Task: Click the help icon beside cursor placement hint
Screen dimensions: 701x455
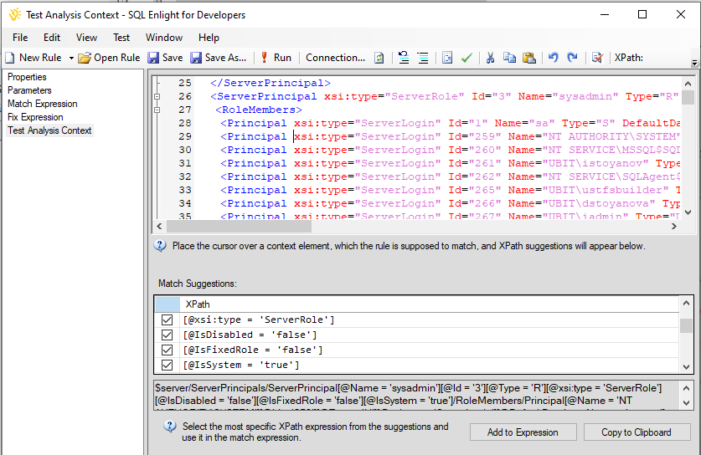Action: [160, 246]
